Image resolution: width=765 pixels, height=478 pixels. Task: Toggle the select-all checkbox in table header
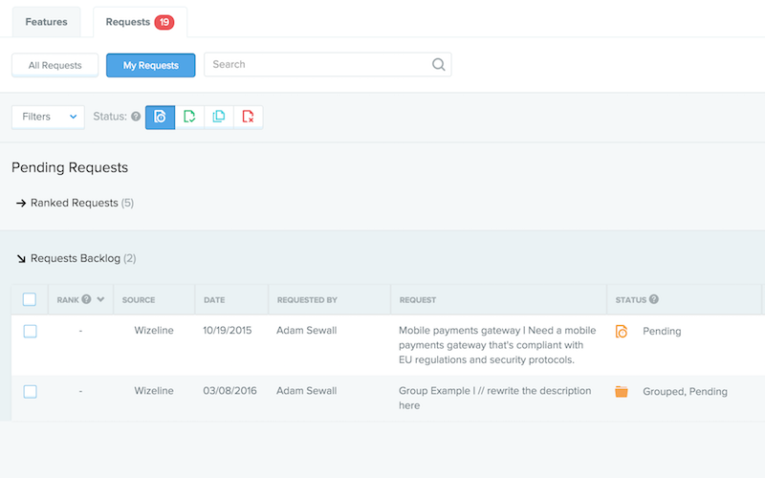[x=30, y=299]
